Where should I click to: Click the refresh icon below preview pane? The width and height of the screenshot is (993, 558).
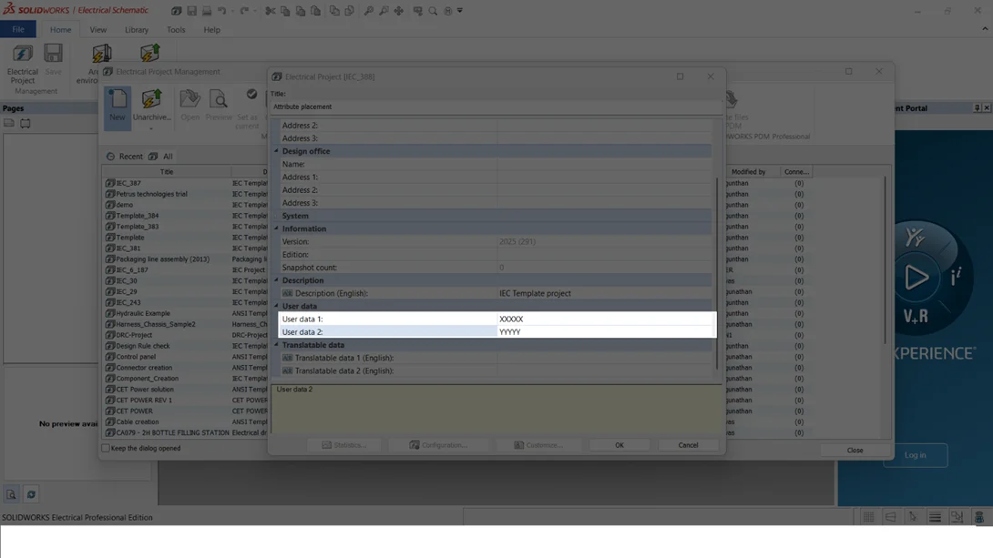[x=31, y=494]
